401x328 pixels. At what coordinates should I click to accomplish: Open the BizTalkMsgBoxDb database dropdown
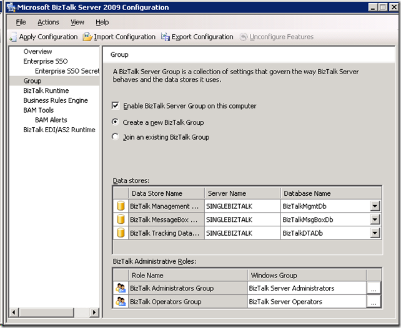pyautogui.click(x=375, y=219)
